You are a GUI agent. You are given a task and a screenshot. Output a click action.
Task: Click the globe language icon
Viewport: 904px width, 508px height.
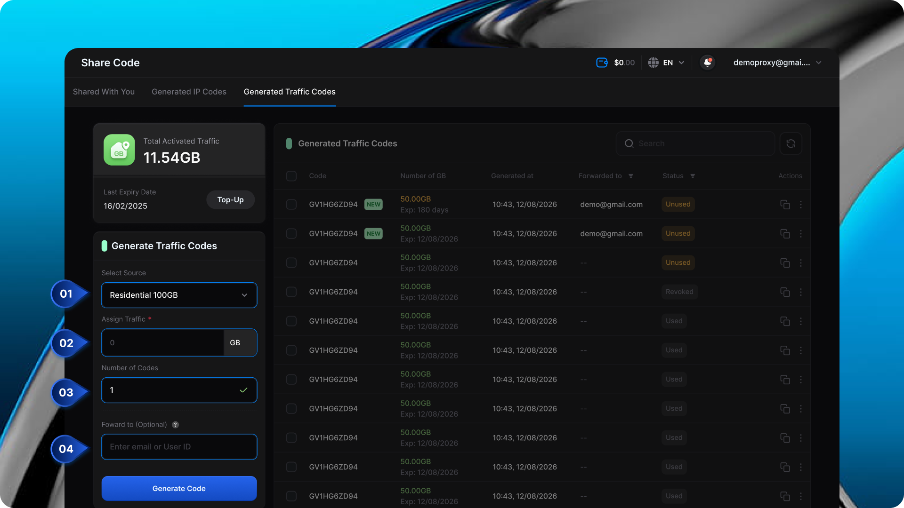click(x=653, y=63)
